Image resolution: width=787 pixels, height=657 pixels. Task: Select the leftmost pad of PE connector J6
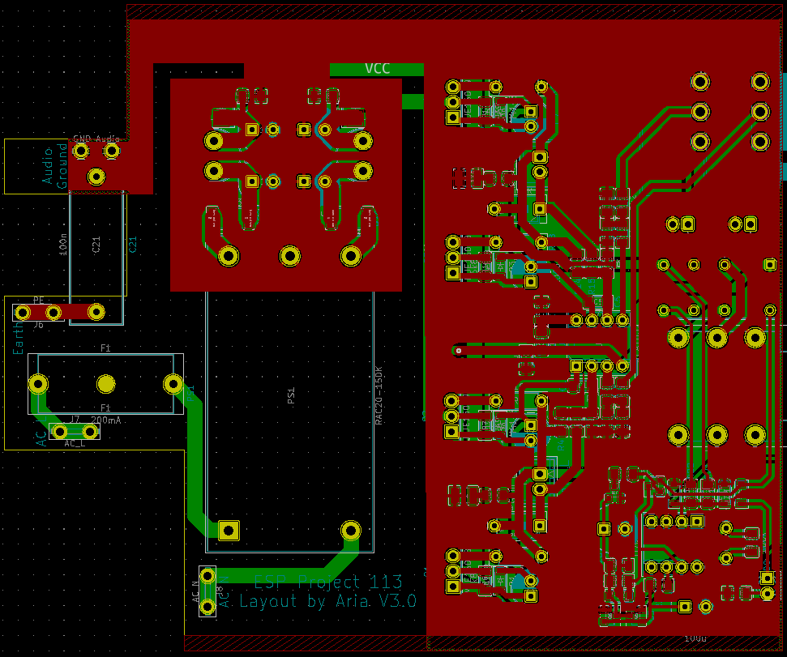click(23, 313)
